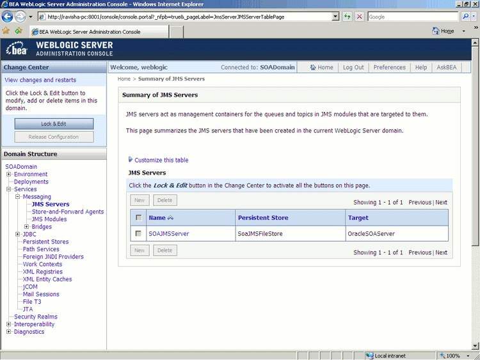Click the lower New button below table
The width and height of the screenshot is (480, 360).
[140, 250]
